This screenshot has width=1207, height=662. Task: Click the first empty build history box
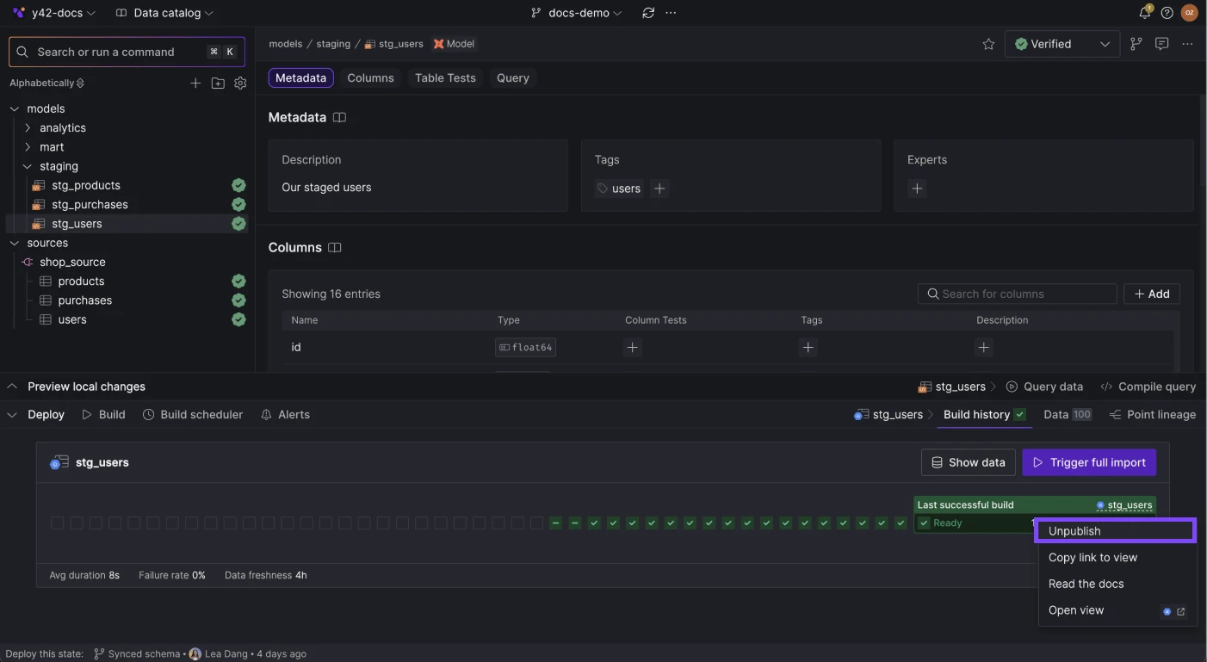click(x=57, y=523)
